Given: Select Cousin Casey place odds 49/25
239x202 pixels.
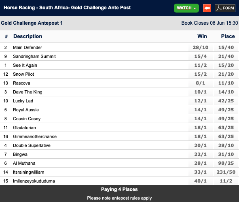Looking at the screenshot, I should pos(226,119).
